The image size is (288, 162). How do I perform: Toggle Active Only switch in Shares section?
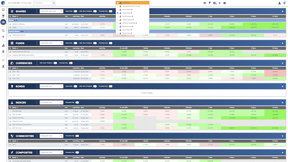coord(75,12)
